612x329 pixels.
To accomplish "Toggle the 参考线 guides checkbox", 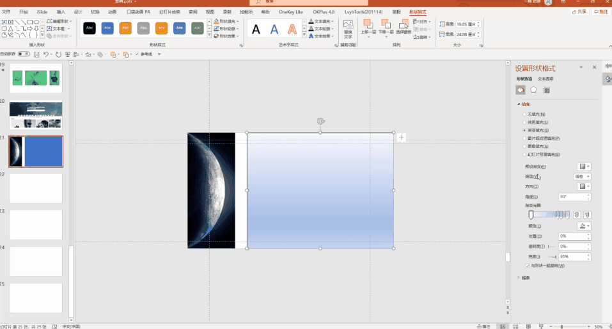I will 137,54.
